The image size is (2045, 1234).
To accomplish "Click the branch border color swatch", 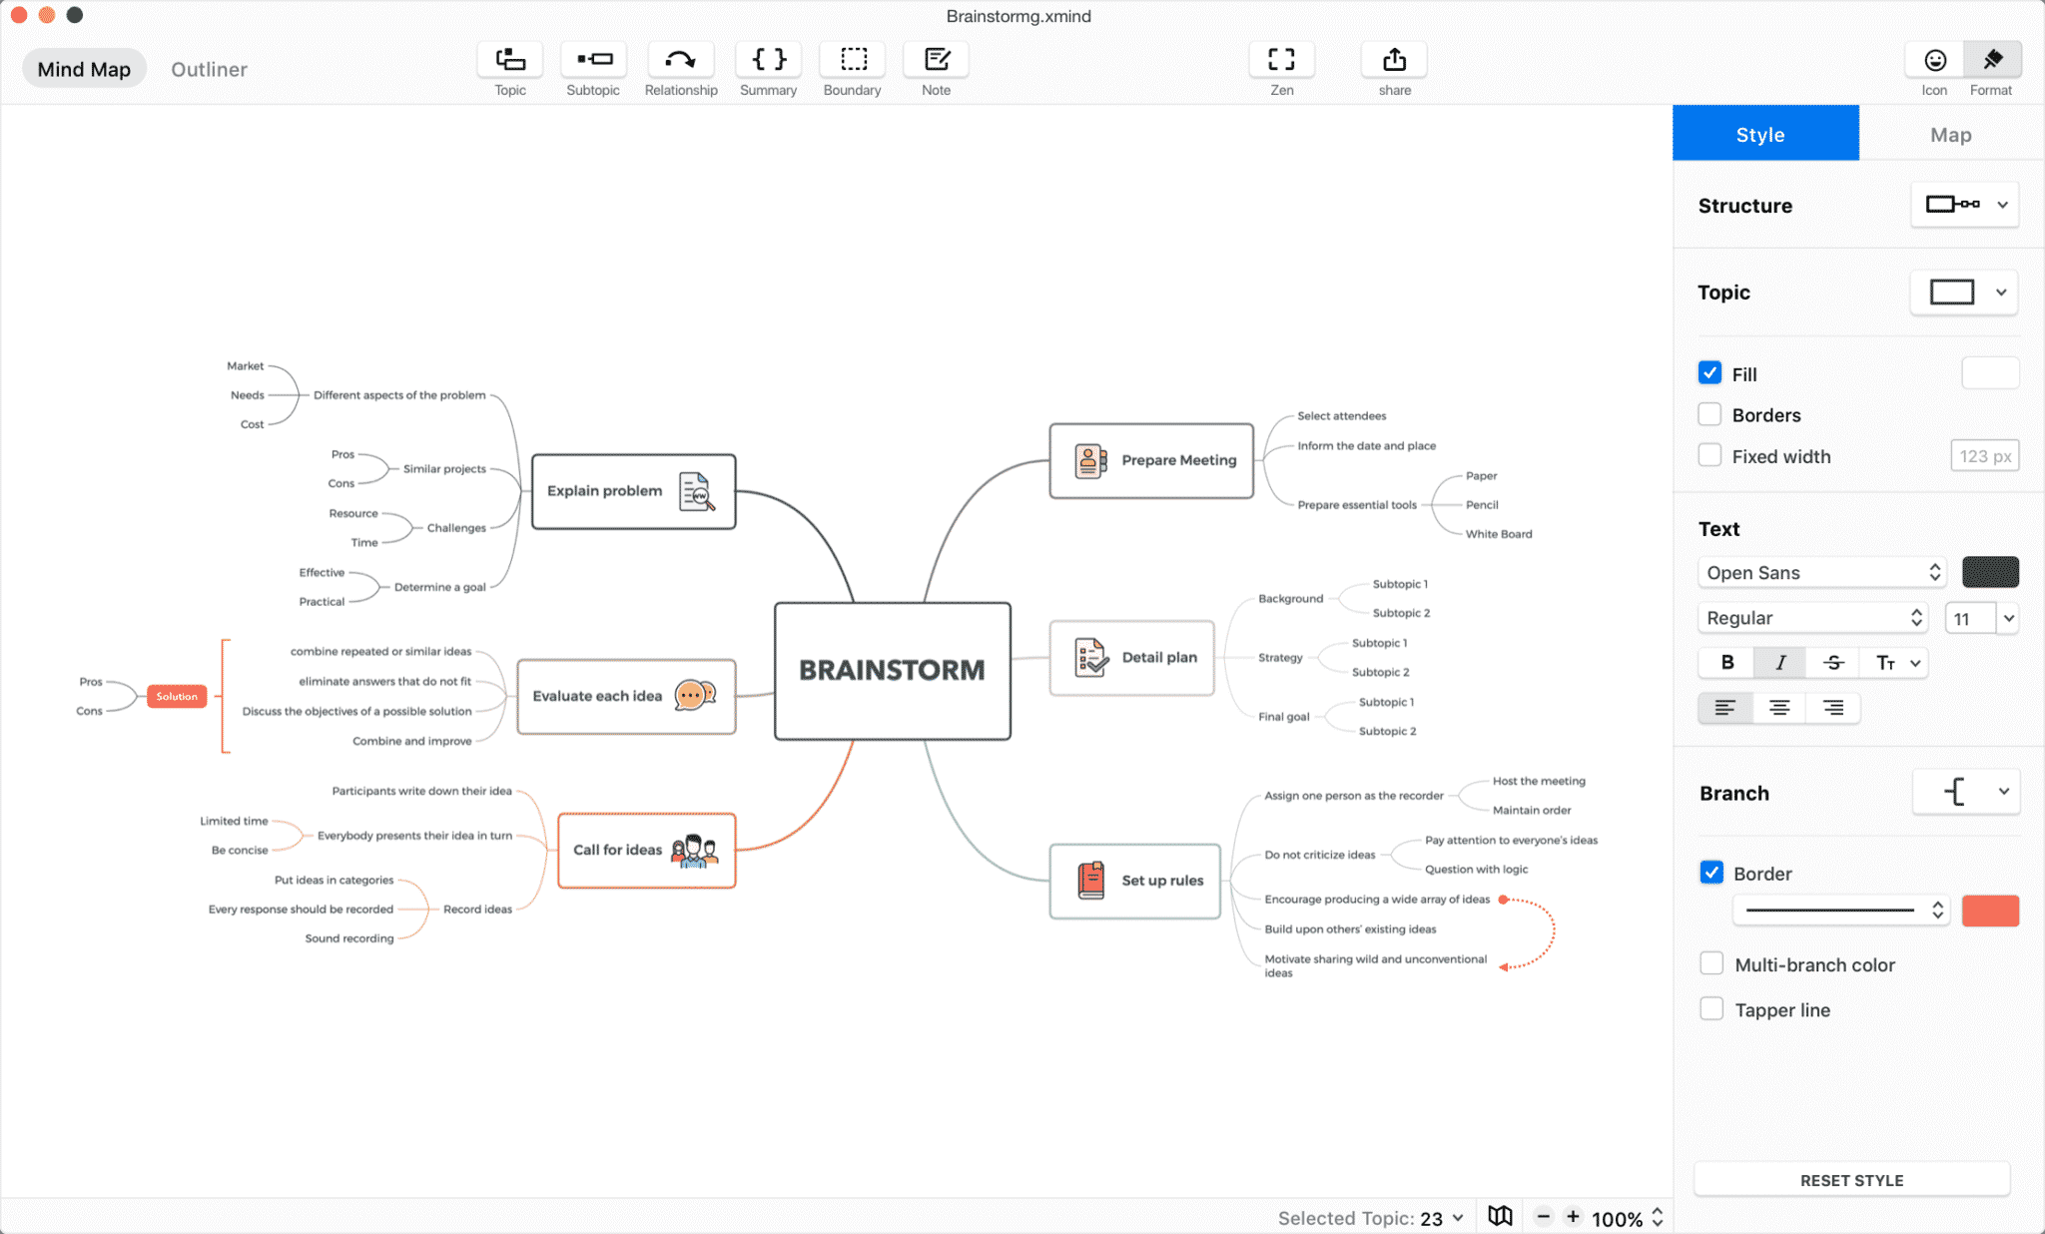I will click(x=1989, y=909).
